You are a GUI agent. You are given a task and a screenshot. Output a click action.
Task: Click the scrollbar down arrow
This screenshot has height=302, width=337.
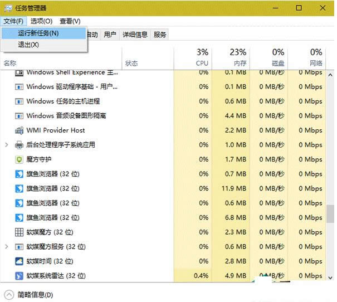click(x=330, y=277)
